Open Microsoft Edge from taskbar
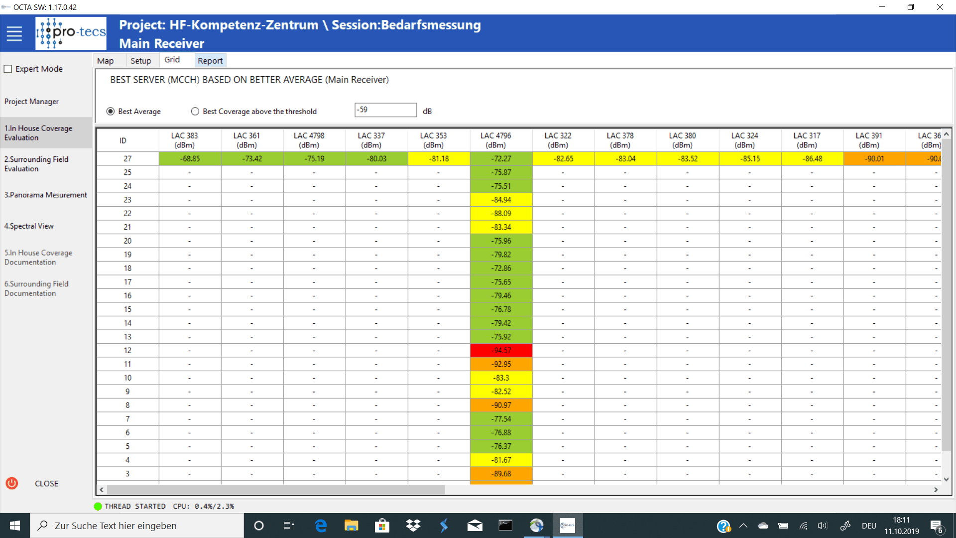 [x=321, y=526]
